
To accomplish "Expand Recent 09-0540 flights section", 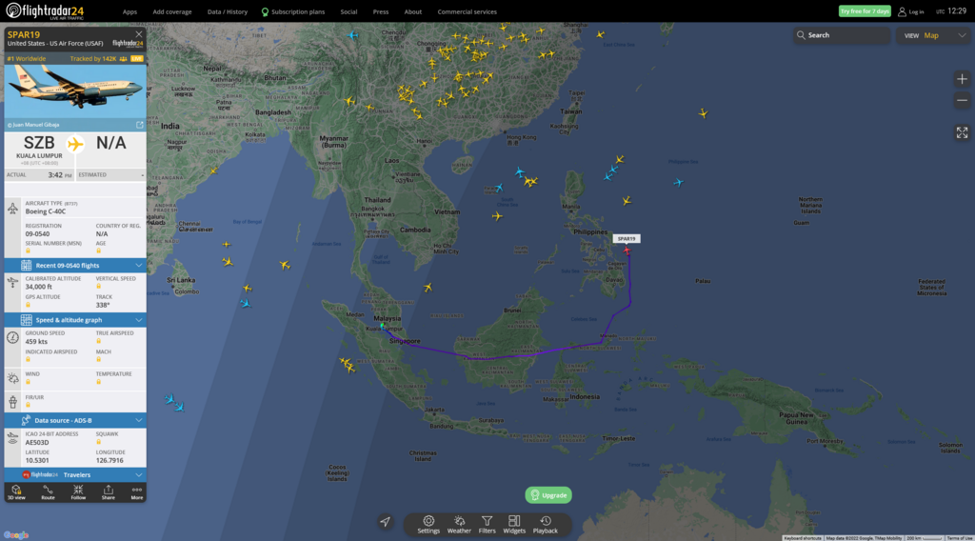I will (x=75, y=265).
